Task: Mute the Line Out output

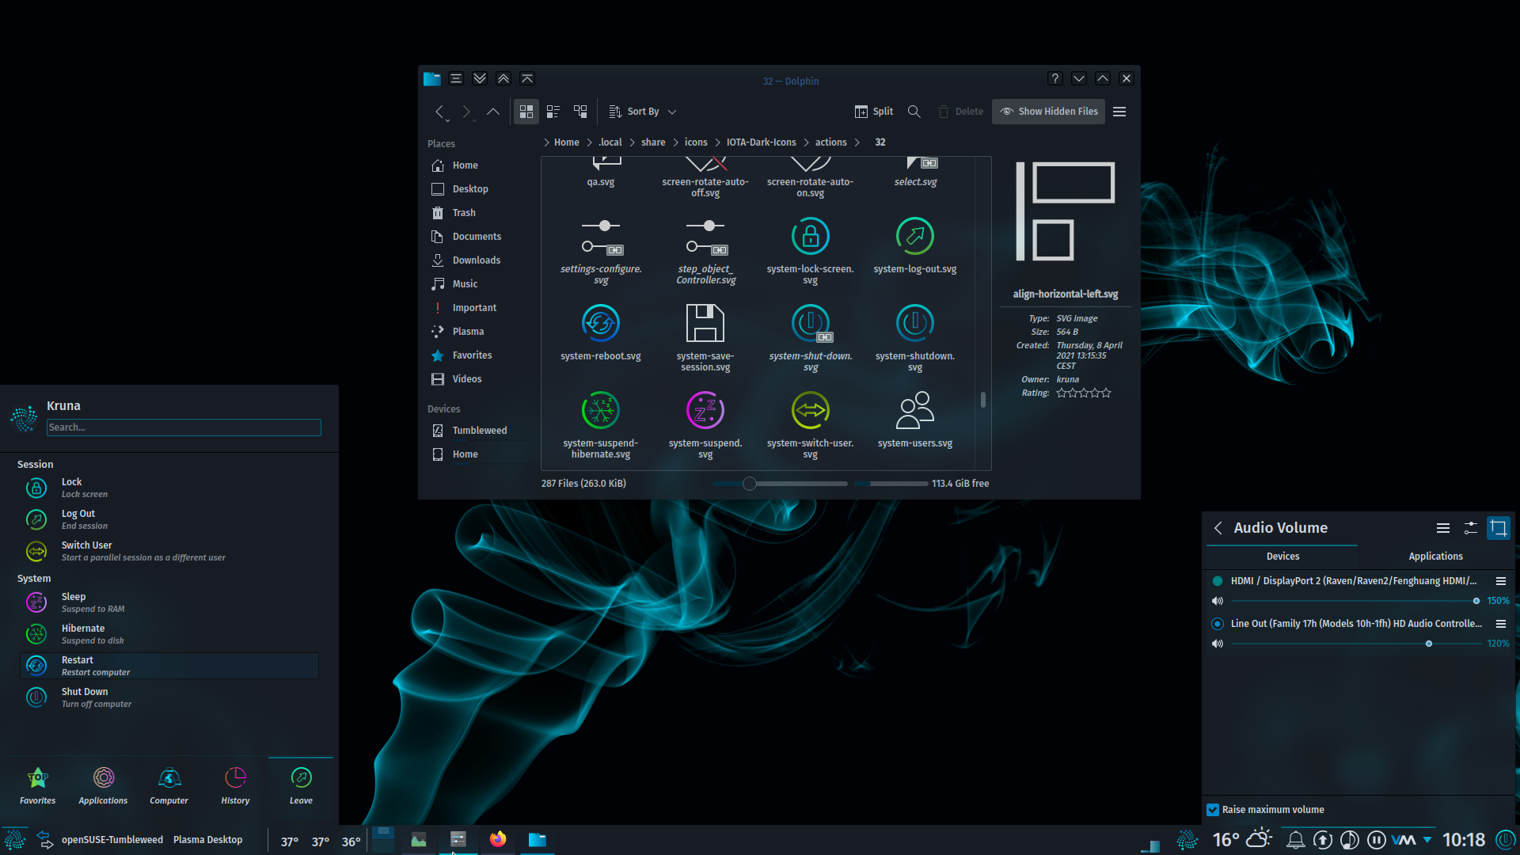Action: pyautogui.click(x=1218, y=644)
